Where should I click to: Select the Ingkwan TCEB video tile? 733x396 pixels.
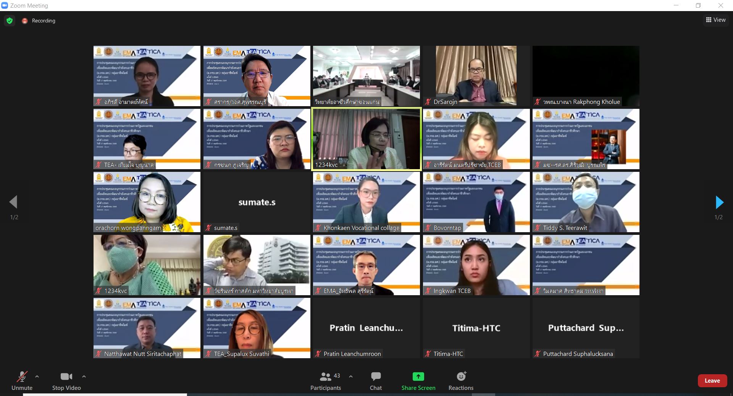point(476,265)
